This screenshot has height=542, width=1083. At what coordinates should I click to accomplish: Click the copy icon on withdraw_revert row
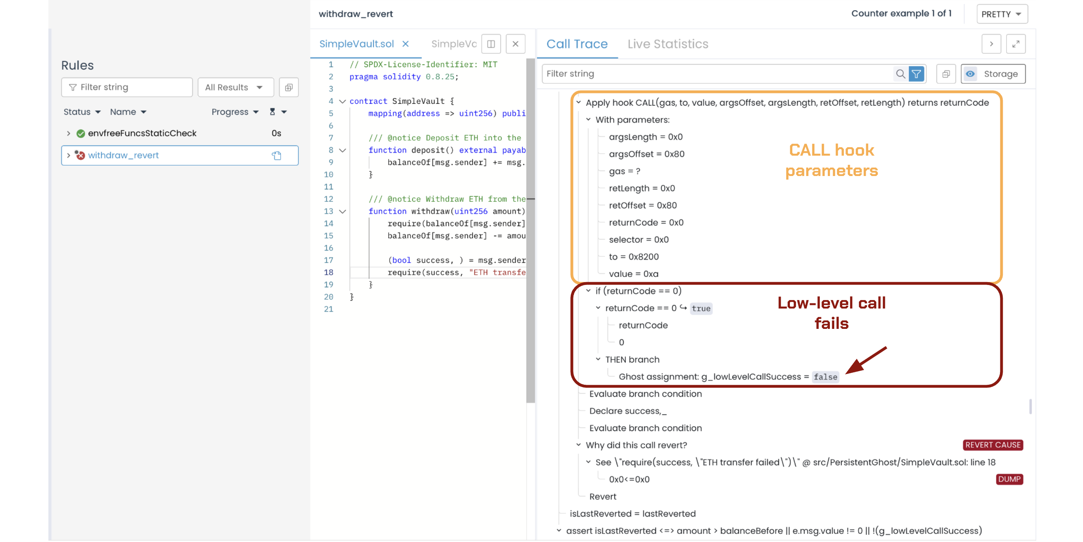276,156
